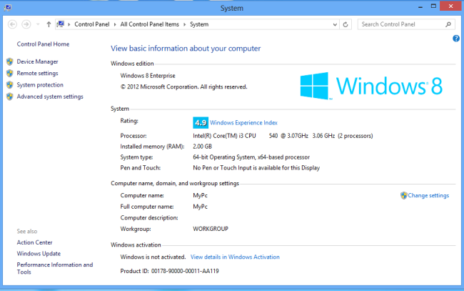Open Windows Experience Index link

click(x=243, y=123)
